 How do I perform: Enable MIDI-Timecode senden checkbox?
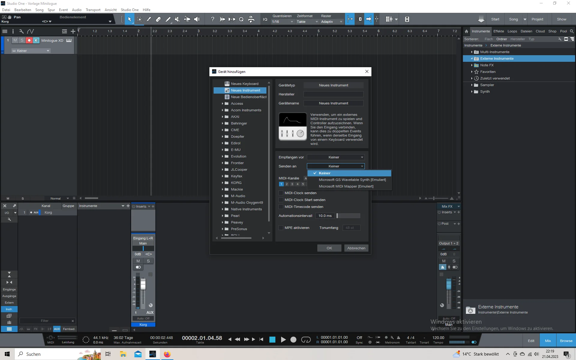[281, 207]
